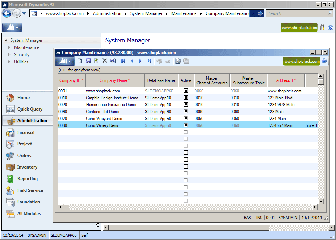Screen dimensions: 336x240
Task: Click the breadcrumb go arrow button
Action: coord(260,13)
